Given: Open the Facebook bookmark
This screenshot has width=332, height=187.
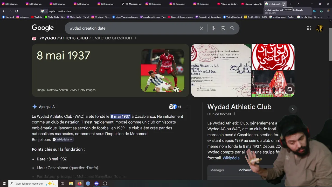Looking at the screenshot, I should coord(8,17).
